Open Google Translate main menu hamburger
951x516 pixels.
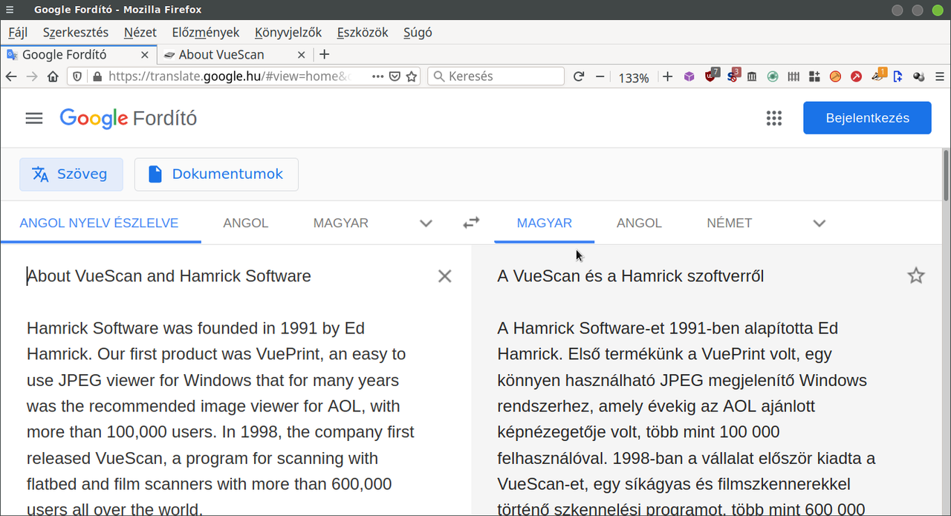[x=34, y=118]
